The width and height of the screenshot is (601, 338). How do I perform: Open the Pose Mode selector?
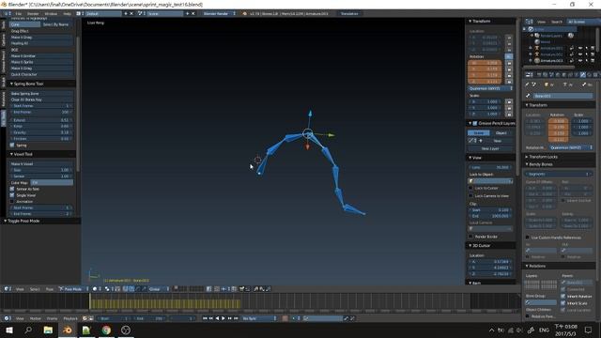pos(72,289)
